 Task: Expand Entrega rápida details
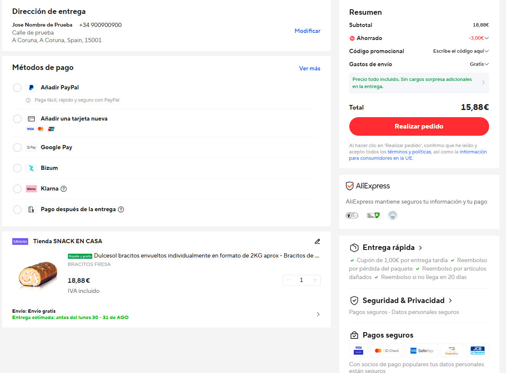420,248
